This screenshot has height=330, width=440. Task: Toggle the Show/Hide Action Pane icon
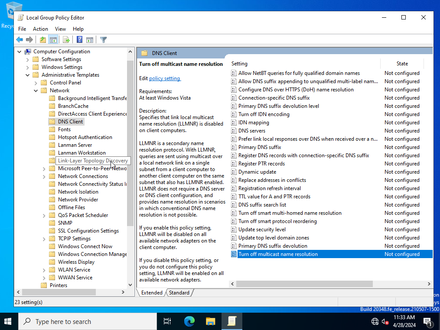click(90, 39)
